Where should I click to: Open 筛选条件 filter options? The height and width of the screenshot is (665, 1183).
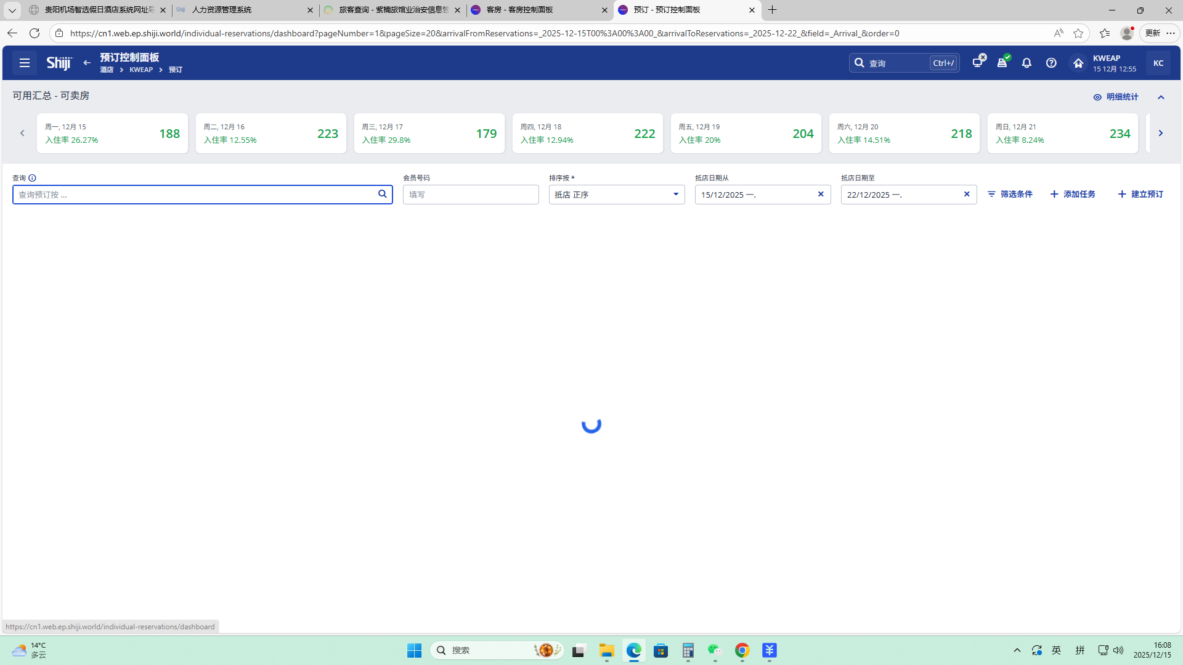click(1010, 194)
